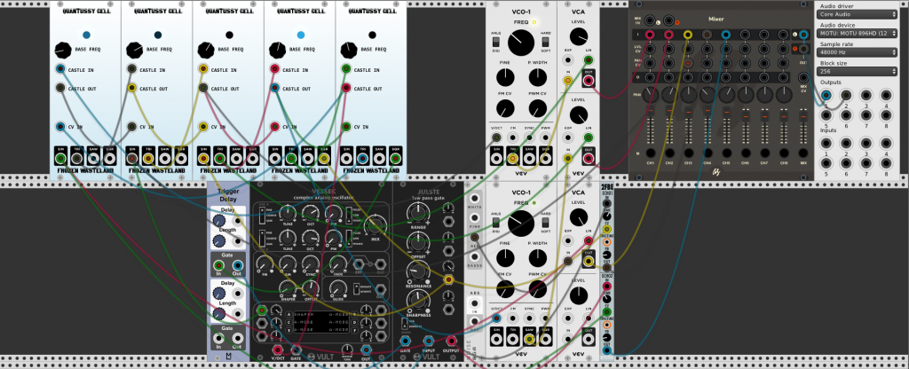Click CASTLE OUT on second Quantussy Cell
The width and height of the screenshot is (909, 369).
click(x=131, y=89)
